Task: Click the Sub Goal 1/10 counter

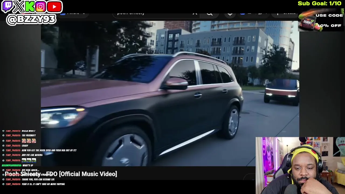Action: point(319,4)
